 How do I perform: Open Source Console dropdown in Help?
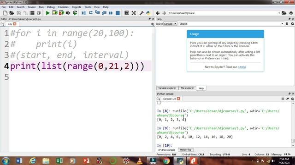point(170,24)
